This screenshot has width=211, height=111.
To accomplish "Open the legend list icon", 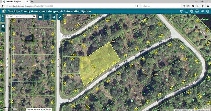I will (x=186, y=11).
